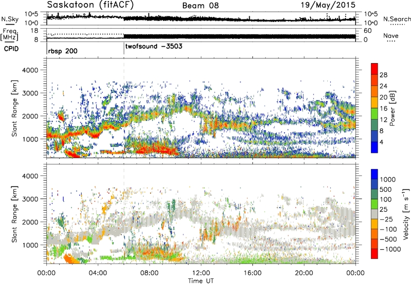411x284 pixels.
Task: Click the dashed CPID change marker in power panel
Action: [x=124, y=108]
